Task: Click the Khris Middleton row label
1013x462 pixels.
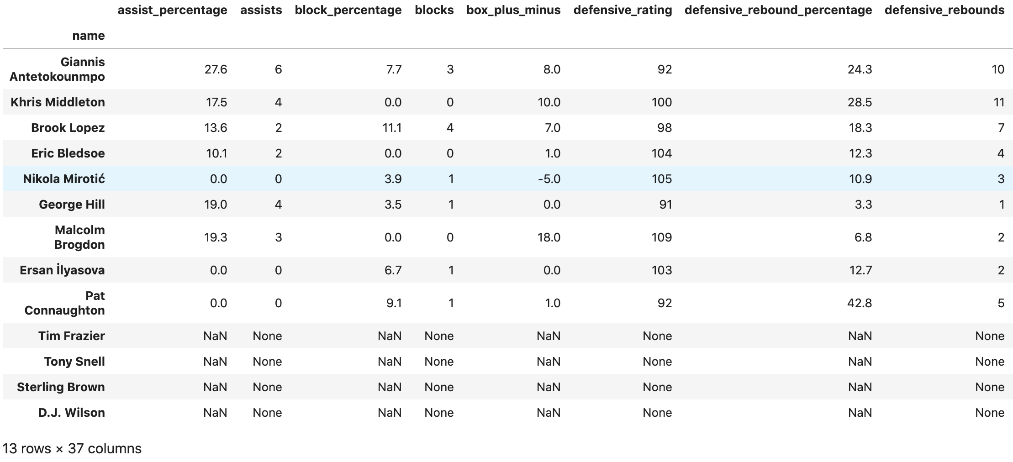Action: [58, 102]
